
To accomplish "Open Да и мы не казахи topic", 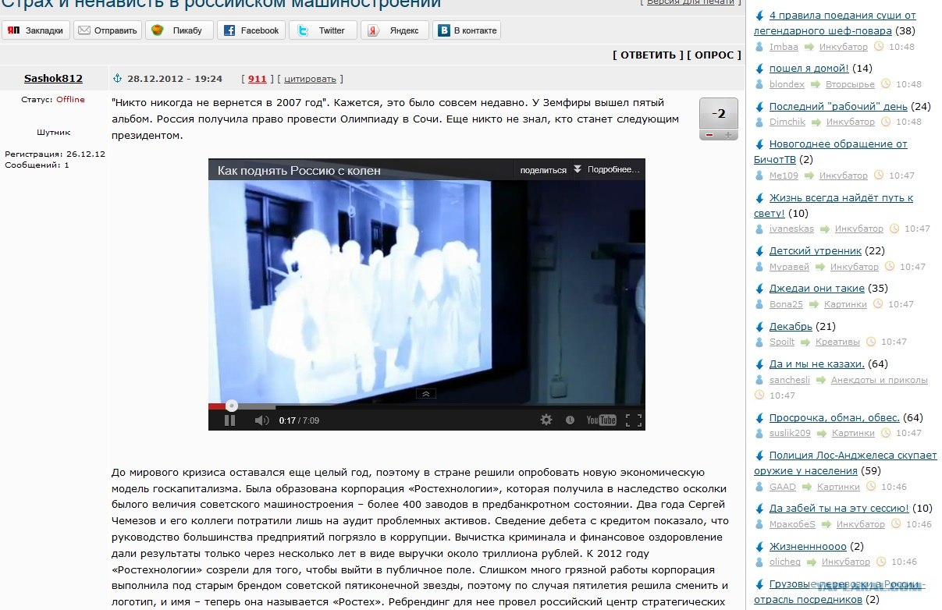I will [x=817, y=364].
